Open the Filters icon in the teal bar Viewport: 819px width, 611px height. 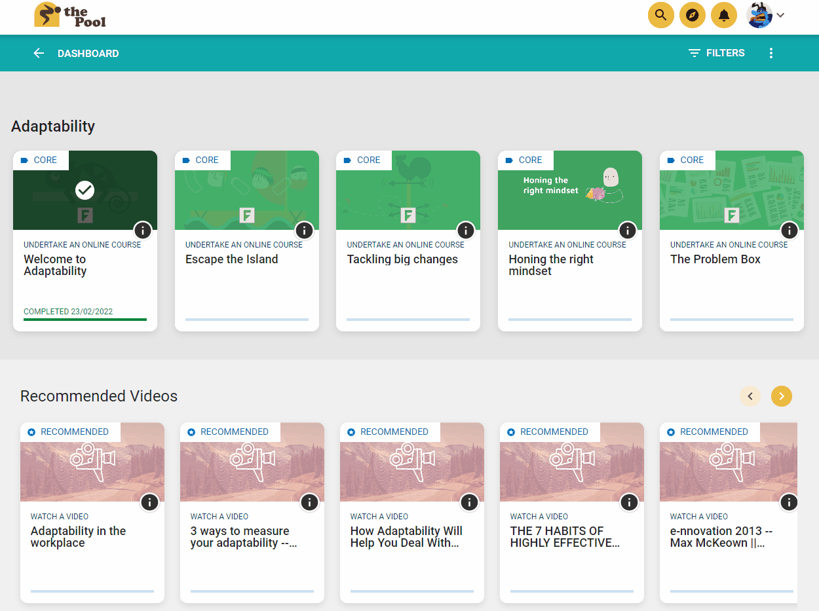click(x=694, y=53)
